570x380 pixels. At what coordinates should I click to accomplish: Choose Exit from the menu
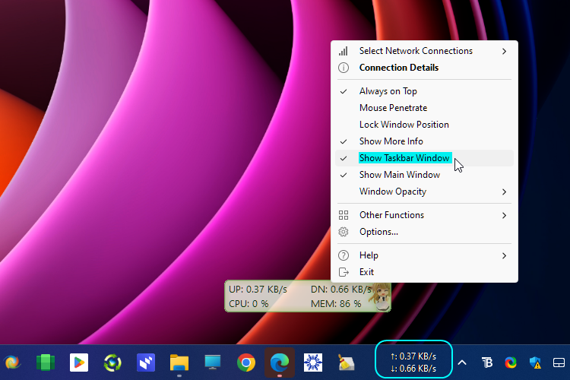click(x=424, y=272)
